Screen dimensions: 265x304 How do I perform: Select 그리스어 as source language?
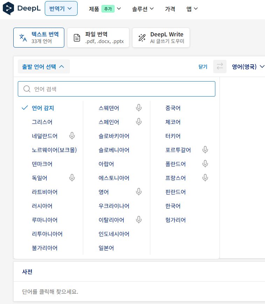click(x=42, y=122)
